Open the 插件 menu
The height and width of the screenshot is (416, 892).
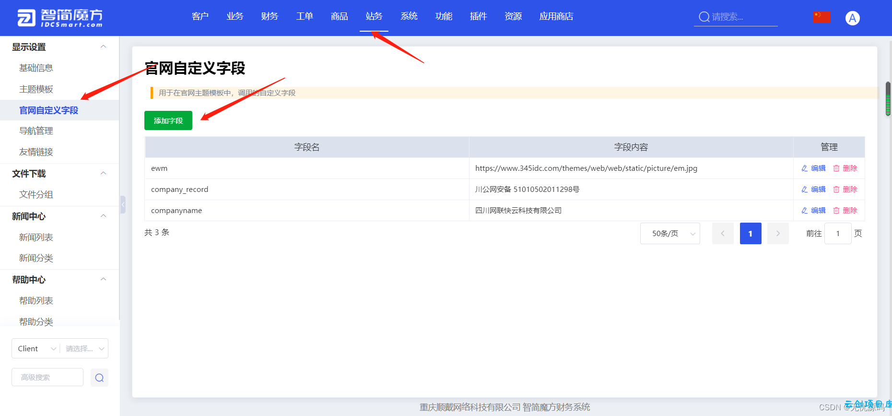pos(479,16)
